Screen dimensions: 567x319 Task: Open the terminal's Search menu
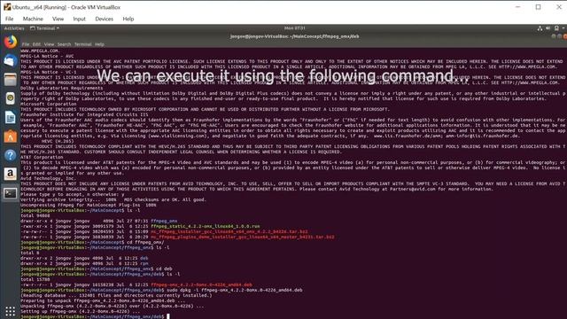click(64, 44)
